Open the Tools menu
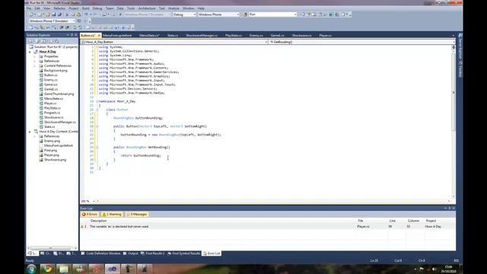The image size is (487, 274). (x=131, y=8)
